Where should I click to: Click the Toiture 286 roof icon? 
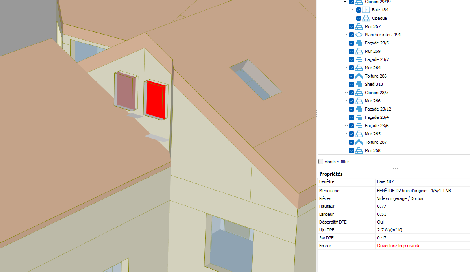359,76
